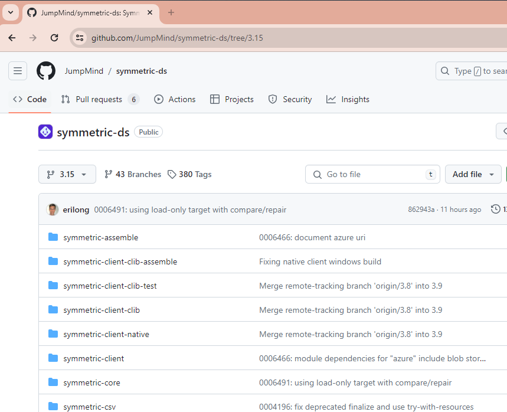
Task: Click the folder icon for symmetric-client-native
Action: [53, 334]
